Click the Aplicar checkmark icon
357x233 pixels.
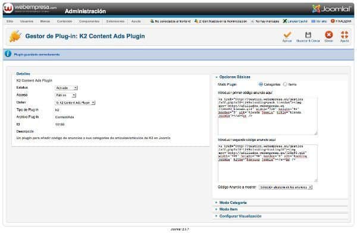tap(287, 35)
